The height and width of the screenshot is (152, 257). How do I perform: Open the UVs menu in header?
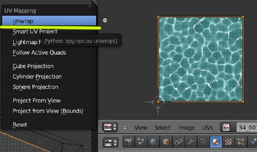click(x=207, y=128)
